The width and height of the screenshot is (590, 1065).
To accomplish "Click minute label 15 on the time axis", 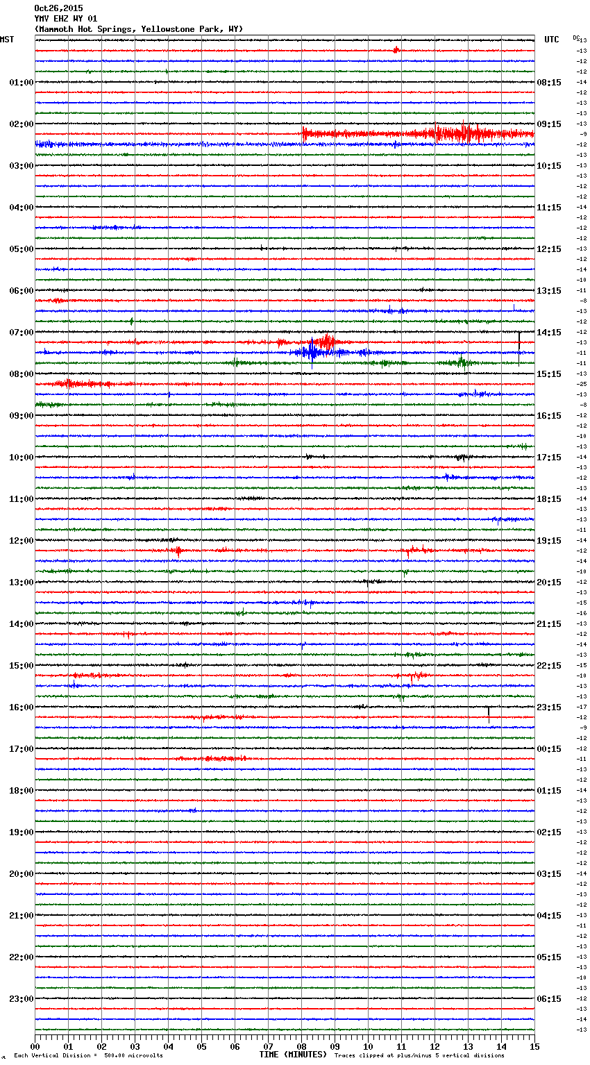I will coord(534,1046).
